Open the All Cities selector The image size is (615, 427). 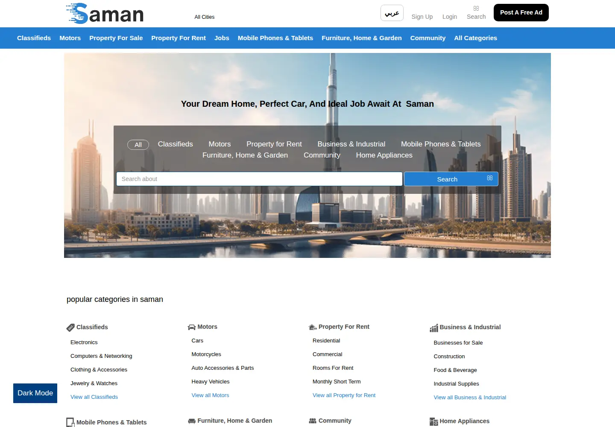point(205,17)
